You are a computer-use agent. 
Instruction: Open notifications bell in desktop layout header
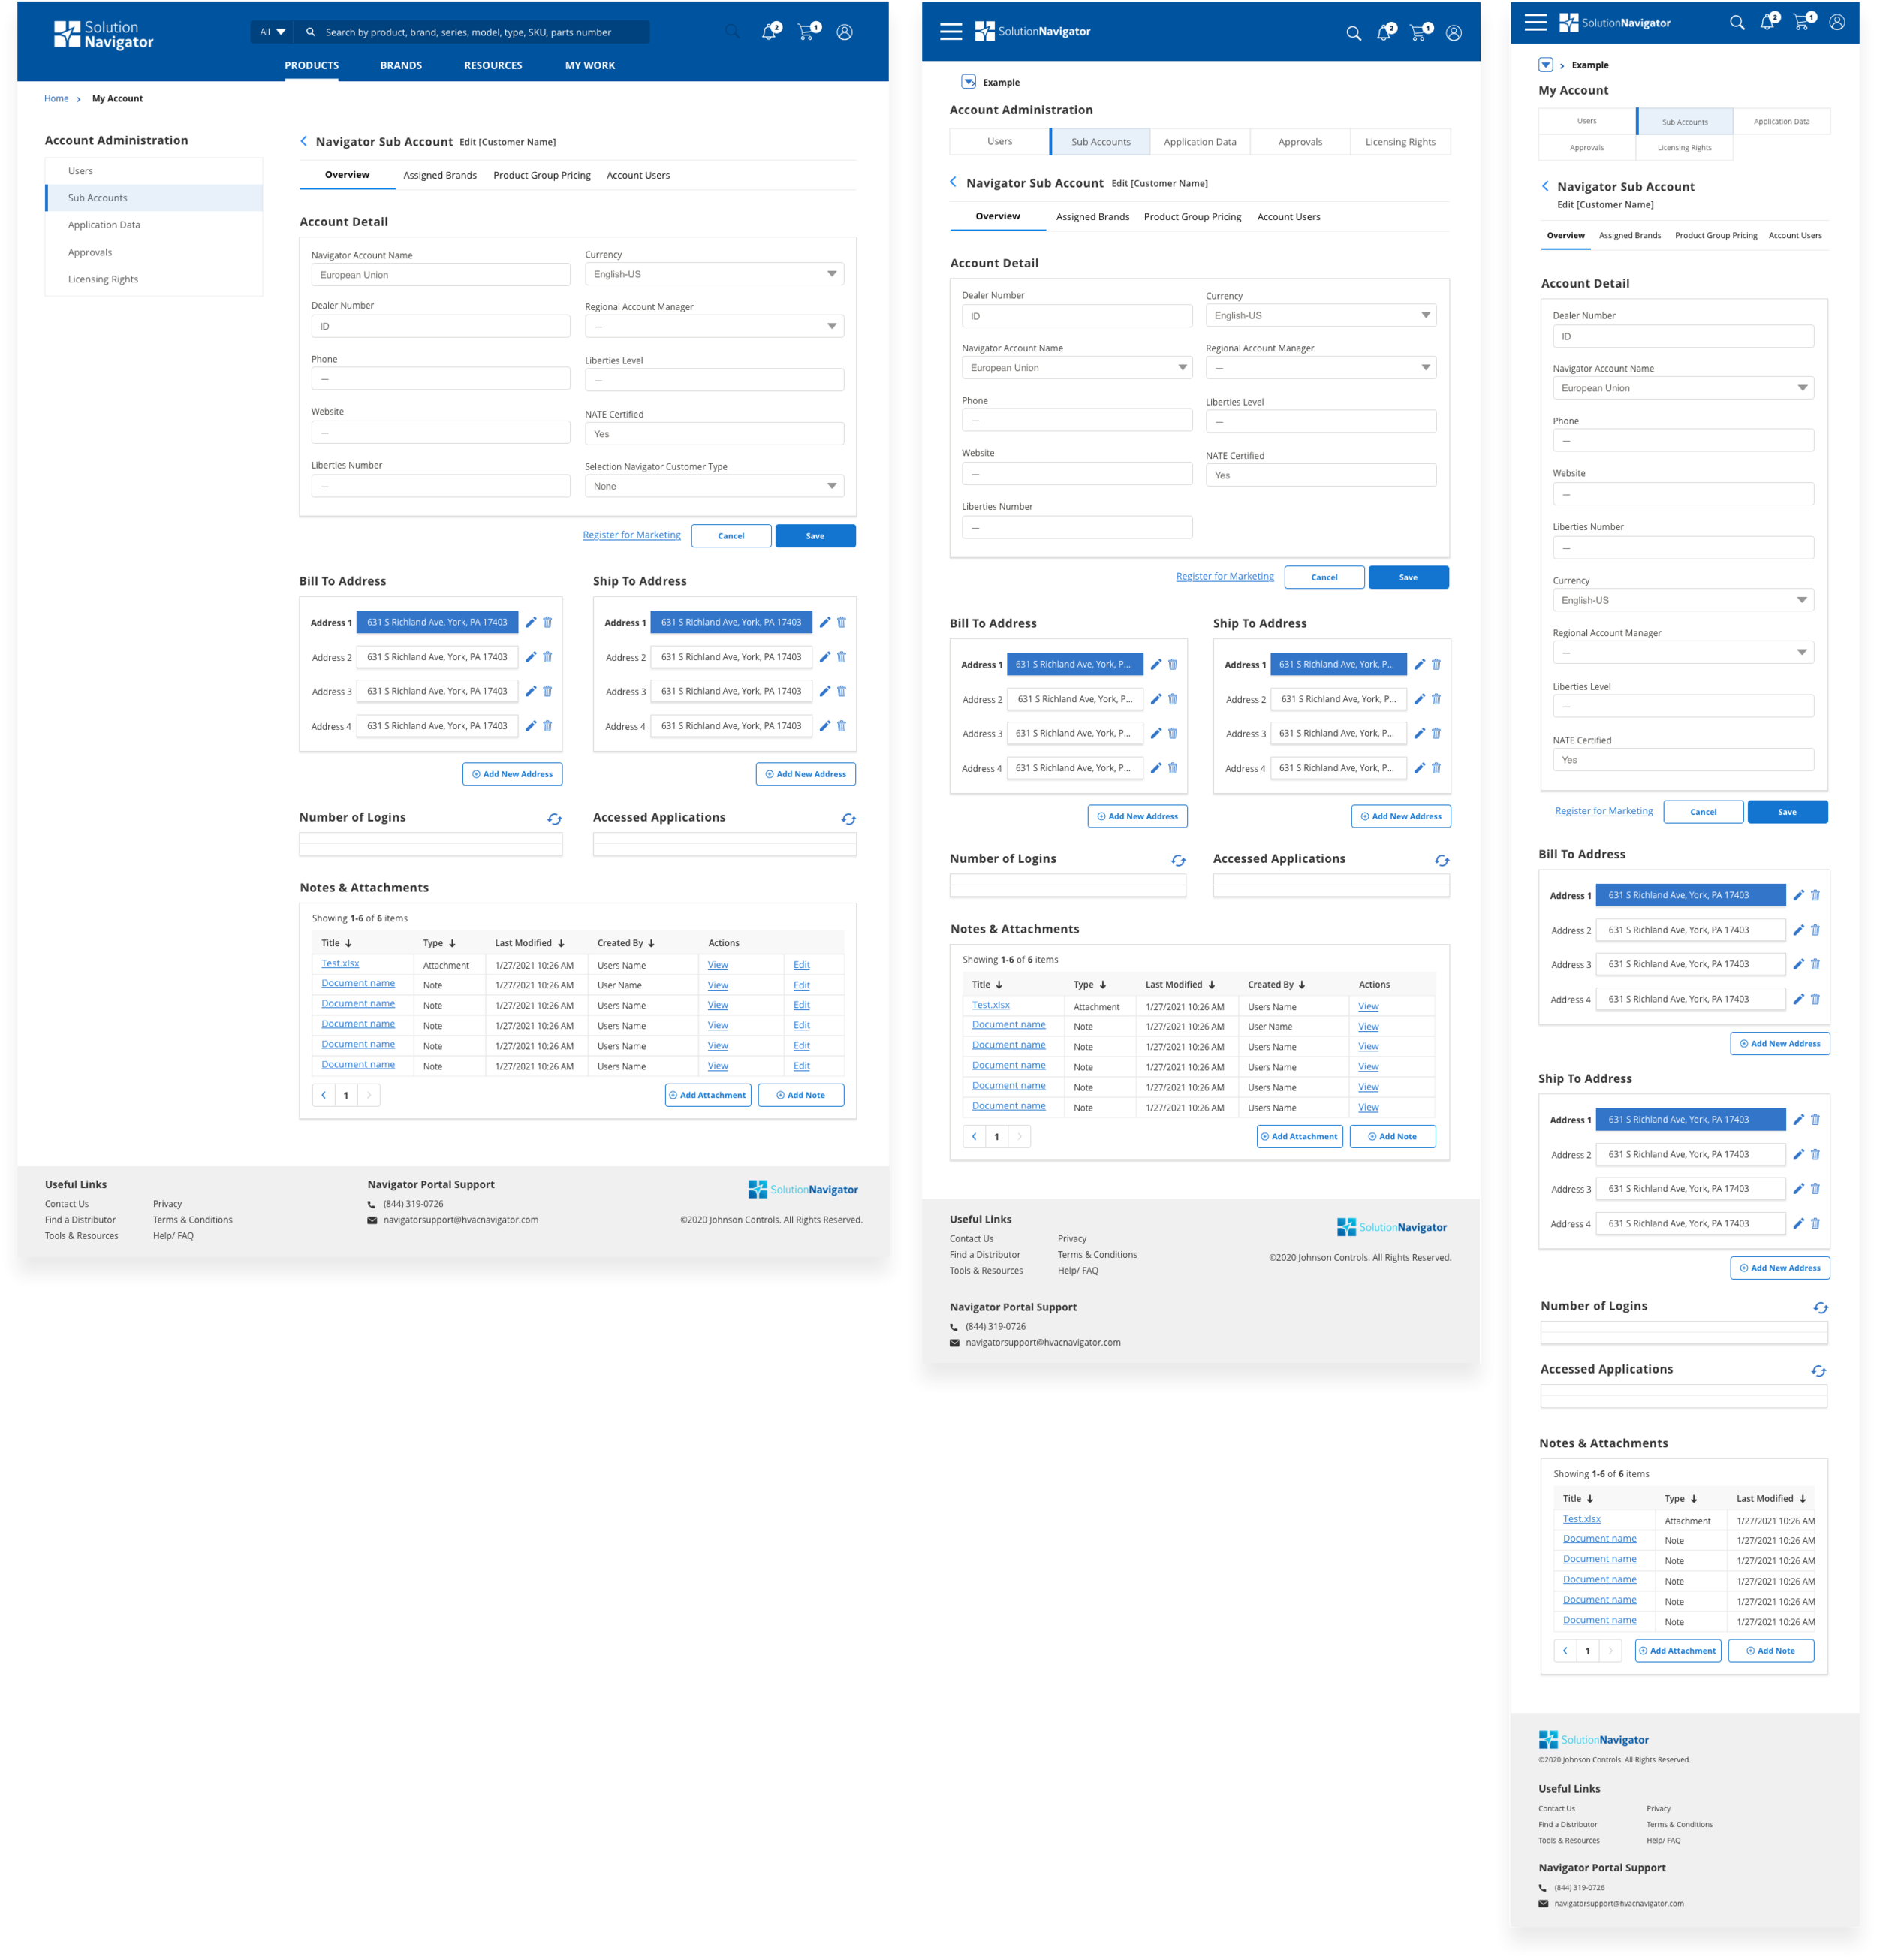click(x=769, y=31)
